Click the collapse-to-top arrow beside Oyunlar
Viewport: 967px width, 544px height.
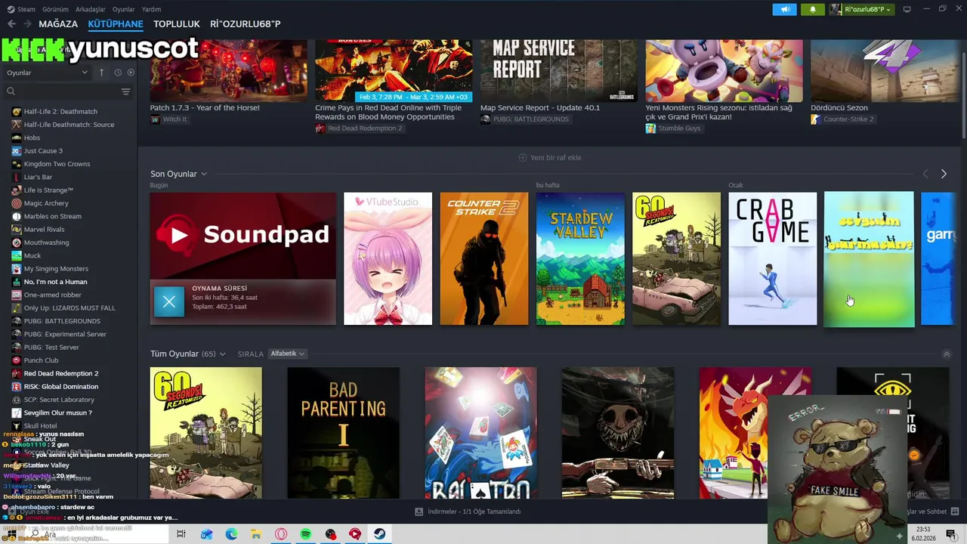coord(101,73)
